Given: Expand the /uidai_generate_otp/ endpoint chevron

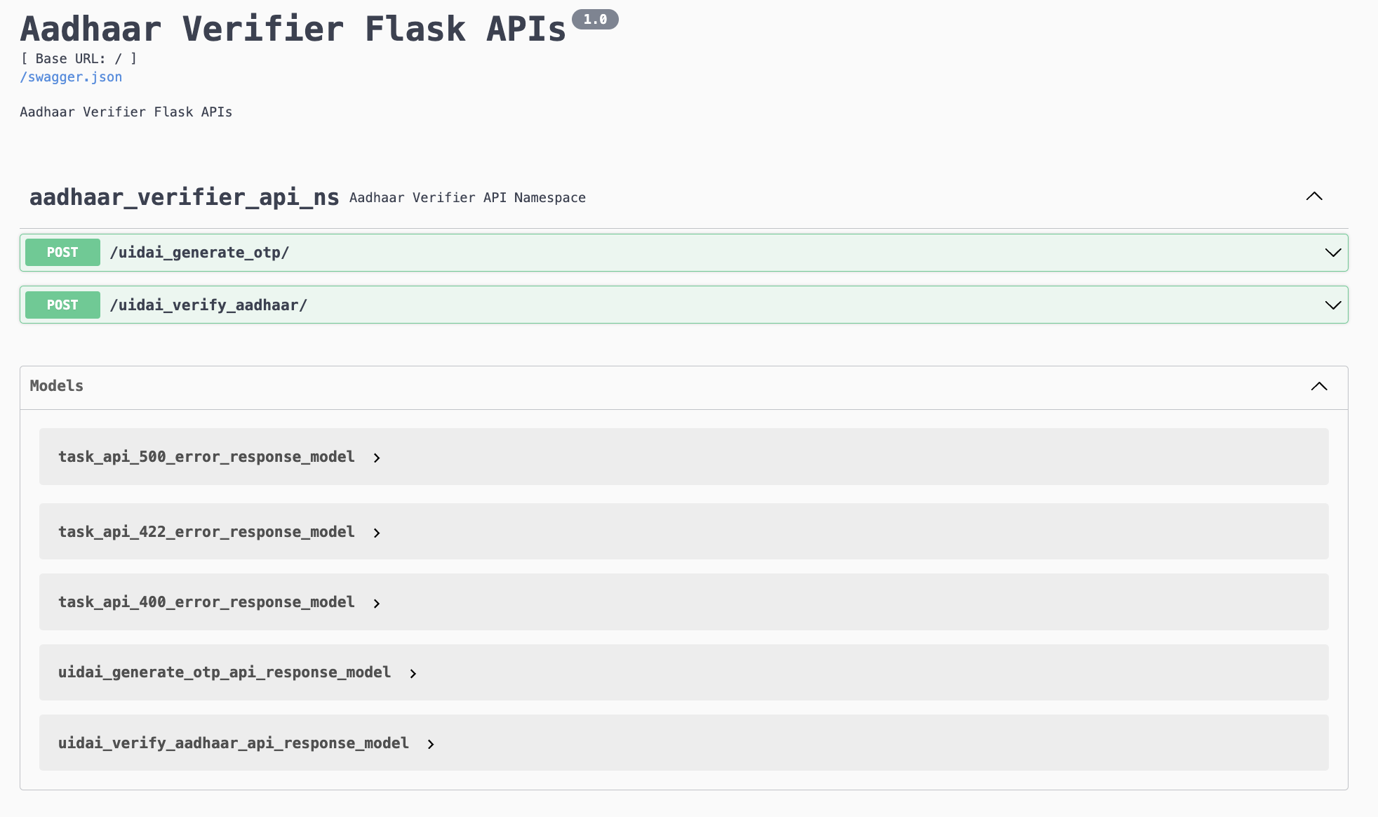Looking at the screenshot, I should [x=1332, y=253].
